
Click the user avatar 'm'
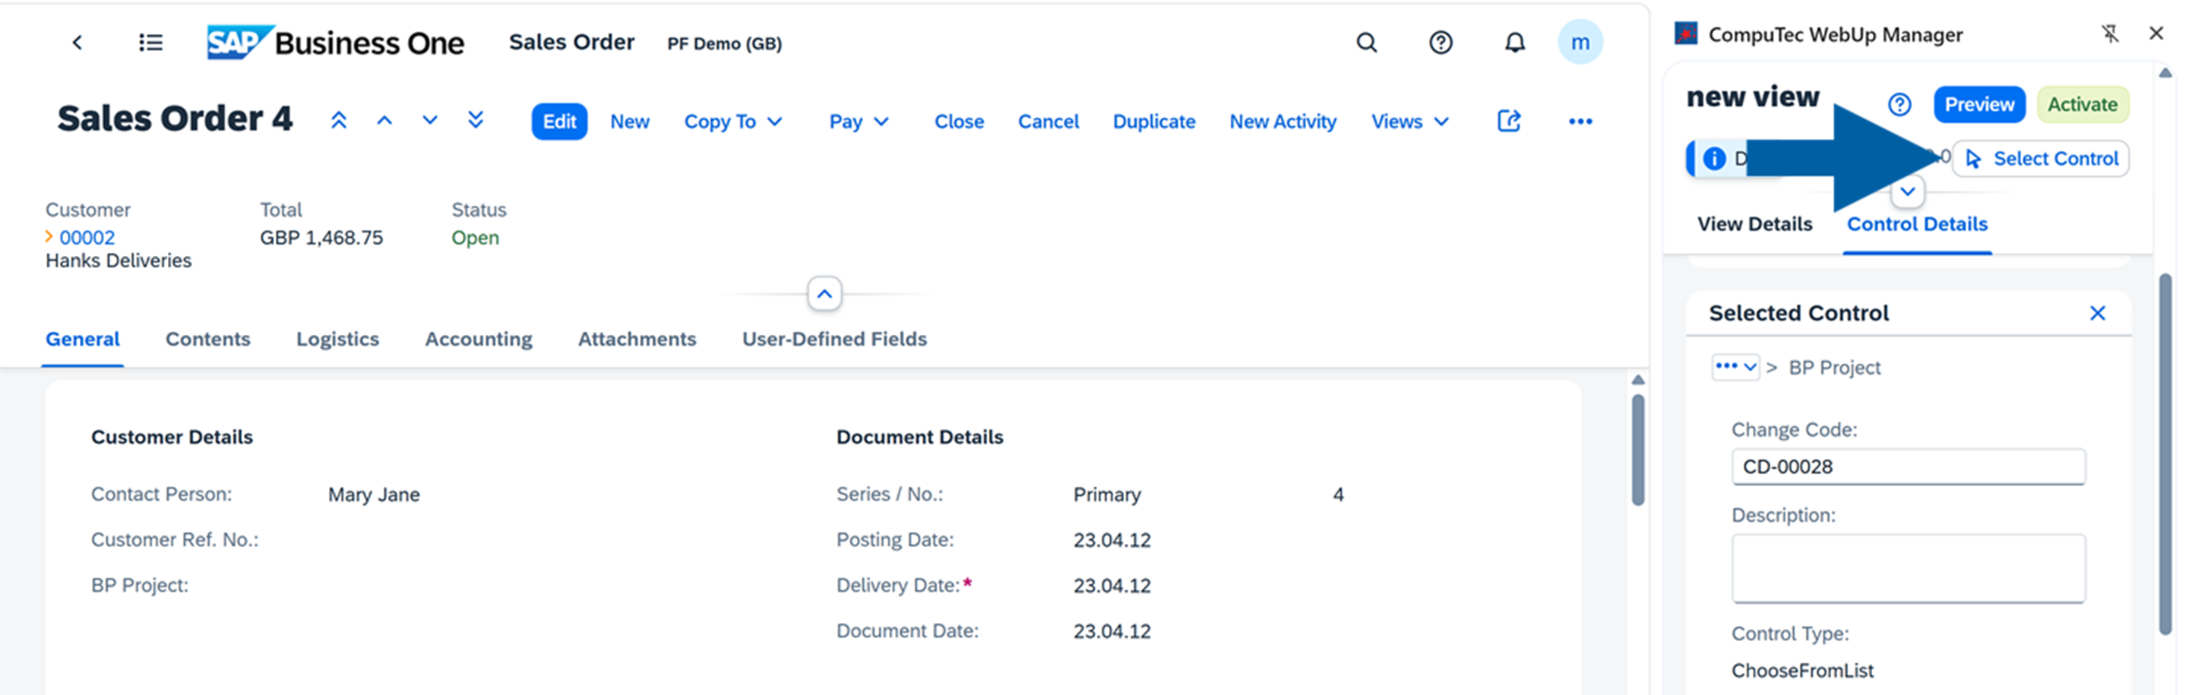pyautogui.click(x=1580, y=43)
